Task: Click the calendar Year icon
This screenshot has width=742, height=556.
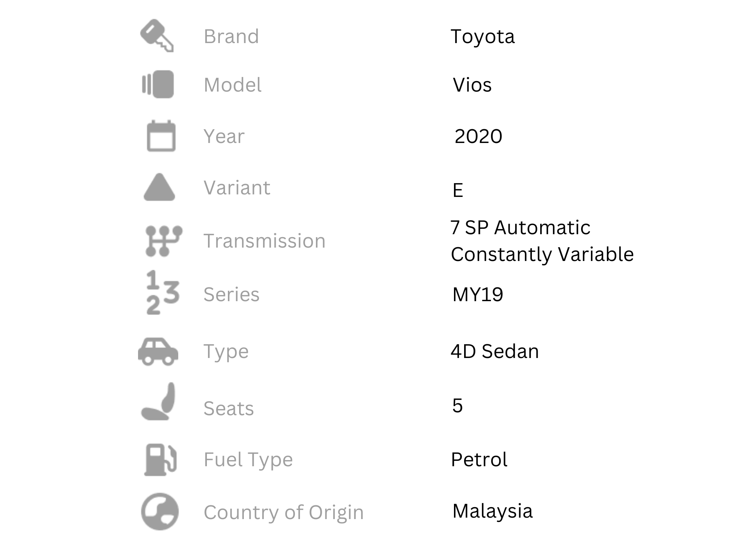Action: [x=161, y=136]
